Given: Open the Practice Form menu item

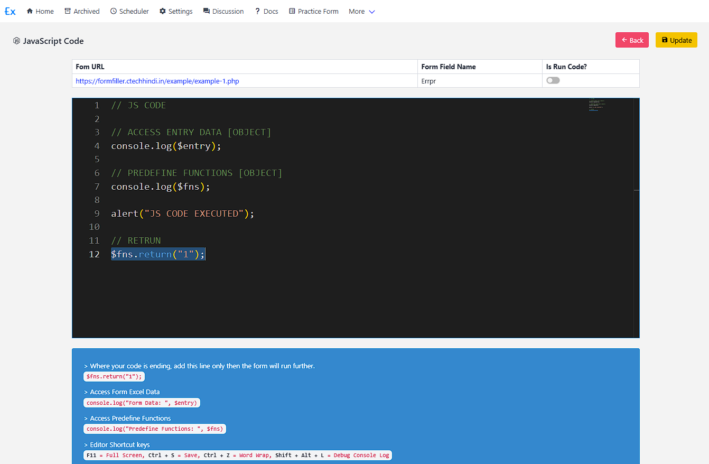Looking at the screenshot, I should pos(318,11).
